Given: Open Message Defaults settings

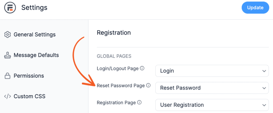Looking at the screenshot, I should [36, 55].
